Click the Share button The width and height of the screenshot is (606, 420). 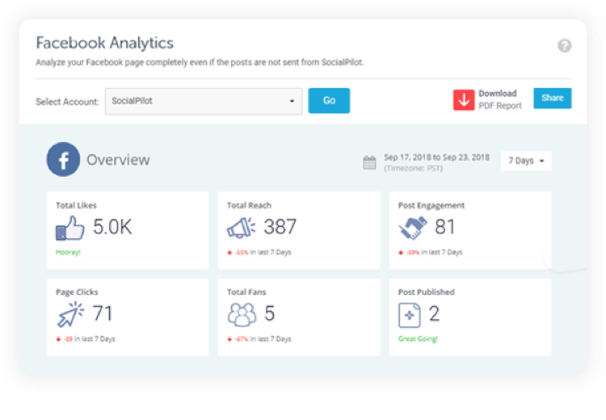point(553,99)
